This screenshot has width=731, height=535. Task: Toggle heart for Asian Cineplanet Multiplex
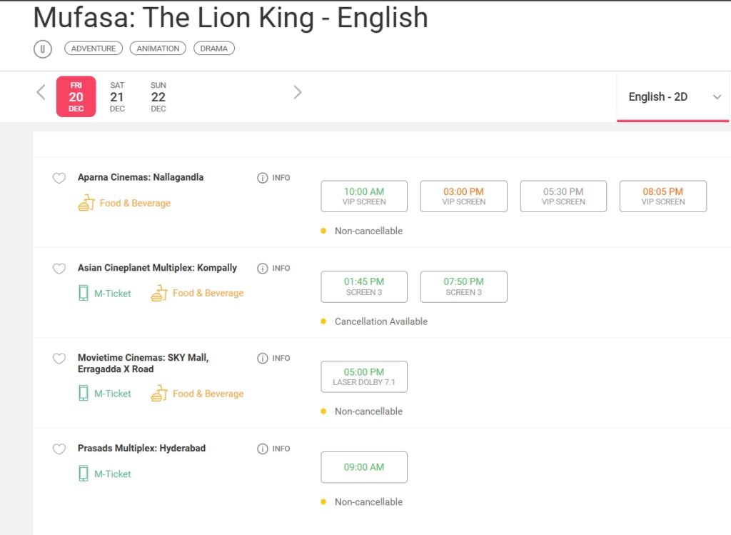(59, 269)
